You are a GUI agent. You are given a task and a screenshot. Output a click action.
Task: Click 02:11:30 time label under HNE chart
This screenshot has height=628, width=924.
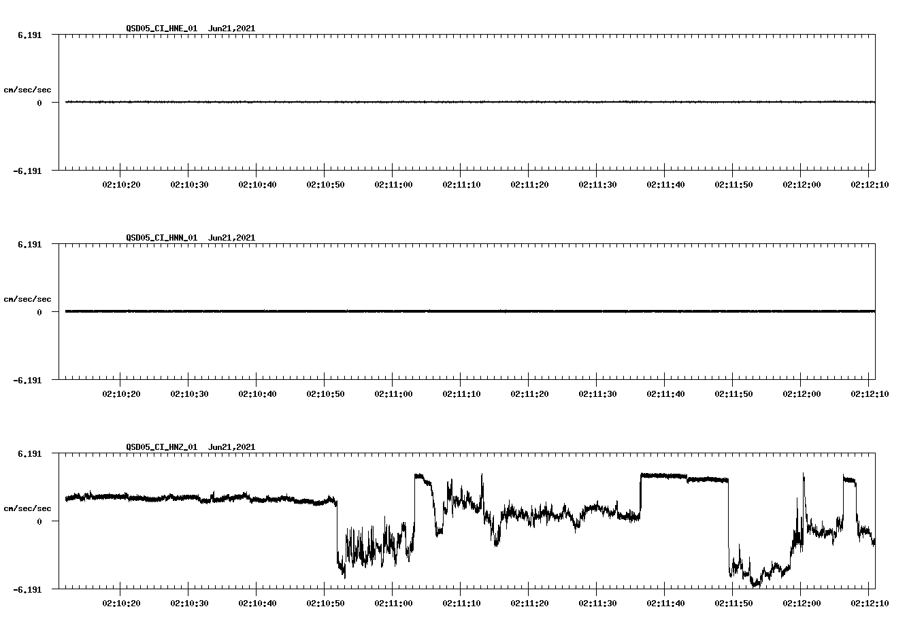click(x=597, y=184)
